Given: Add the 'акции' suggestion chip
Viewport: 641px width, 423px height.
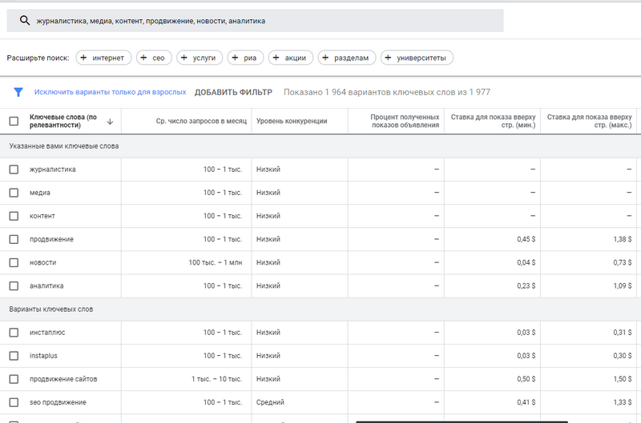Looking at the screenshot, I should (x=291, y=58).
